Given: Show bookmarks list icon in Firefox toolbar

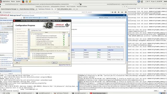Looking at the screenshot, I should 115,12.
